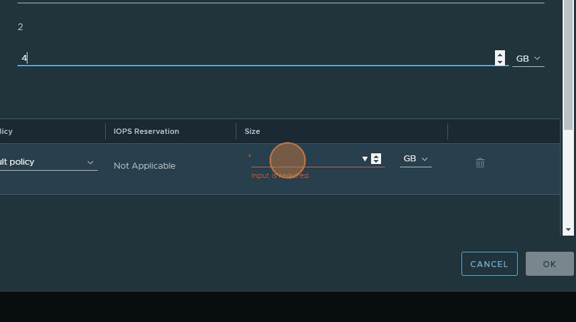The height and width of the screenshot is (322, 576).
Task: Click the value 2 above memory field
Action: [x=20, y=27]
